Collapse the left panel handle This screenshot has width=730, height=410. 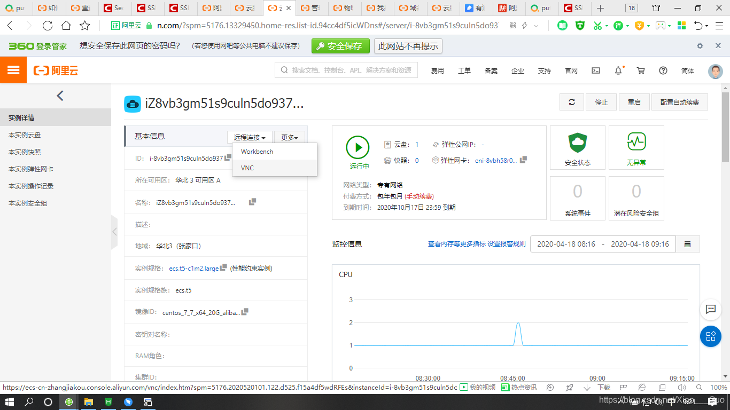pos(114,232)
